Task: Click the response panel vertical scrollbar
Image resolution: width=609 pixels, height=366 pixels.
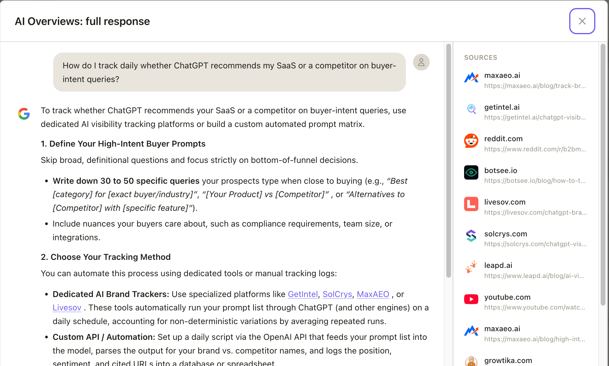Action: click(449, 161)
